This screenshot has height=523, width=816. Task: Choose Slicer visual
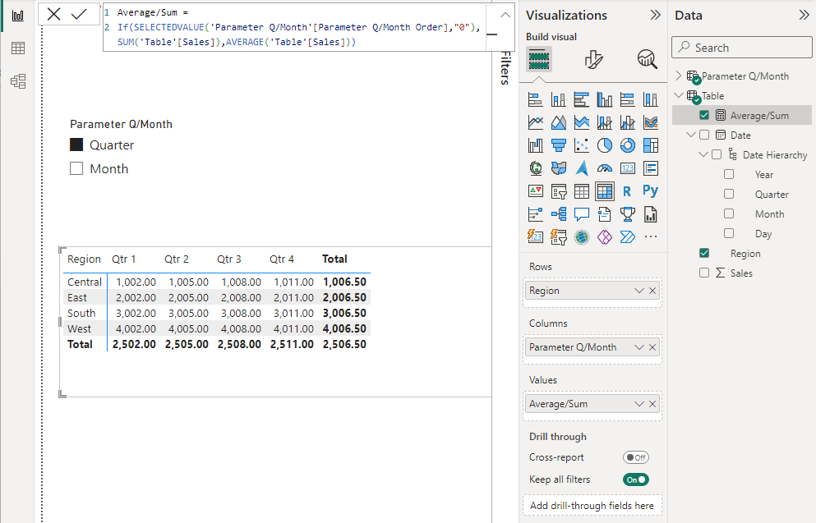pyautogui.click(x=559, y=191)
